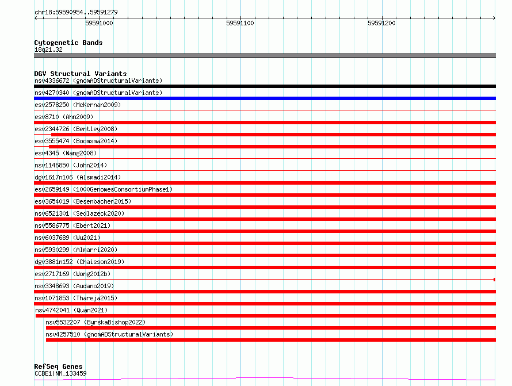Click the CCBE1|NM_133459 gene label
Image resolution: width=512 pixels, height=386 pixels.
click(x=60, y=373)
